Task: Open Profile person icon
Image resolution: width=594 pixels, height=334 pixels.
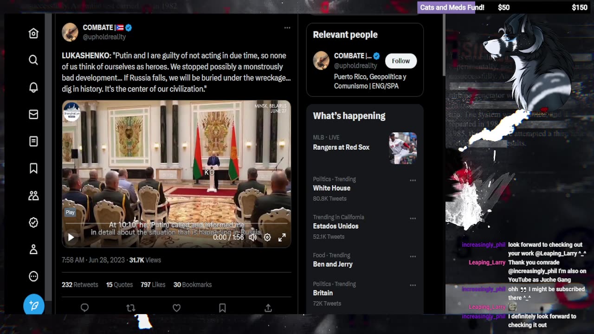Action: (x=33, y=250)
